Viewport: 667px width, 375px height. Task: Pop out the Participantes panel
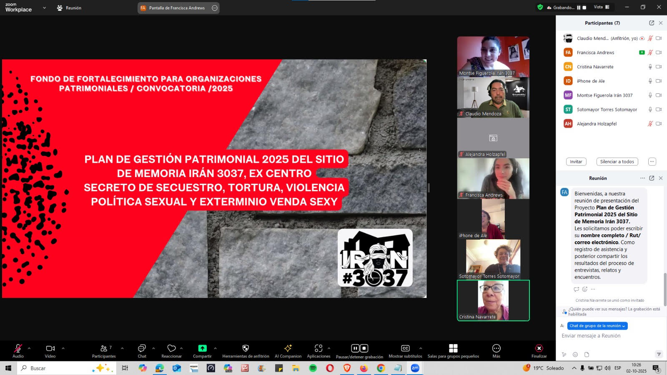click(652, 23)
